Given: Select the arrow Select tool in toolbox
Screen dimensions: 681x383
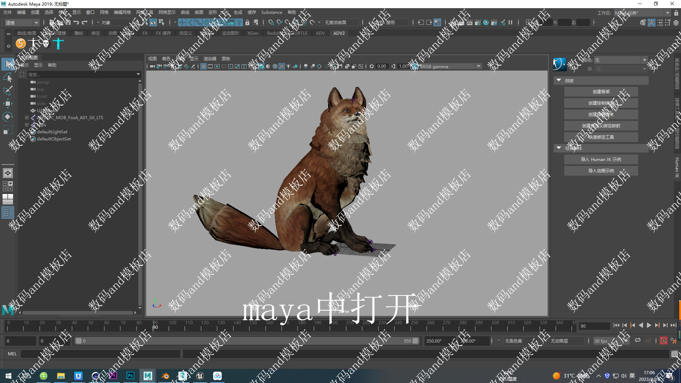Looking at the screenshot, I should coord(8,64).
